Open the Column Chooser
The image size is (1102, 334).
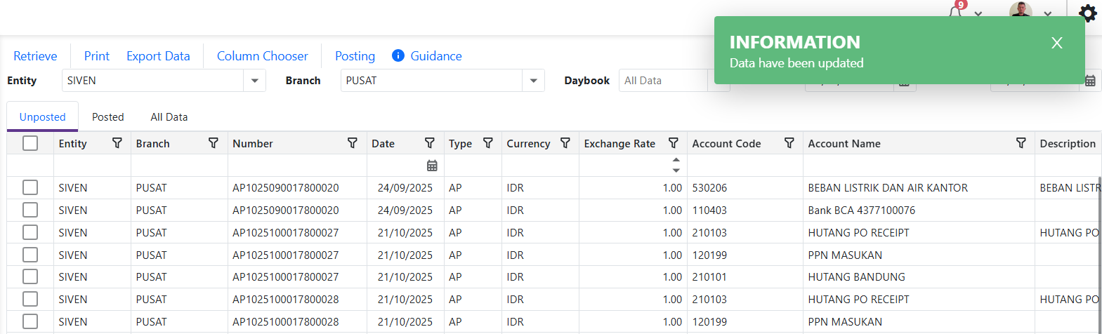tap(262, 56)
